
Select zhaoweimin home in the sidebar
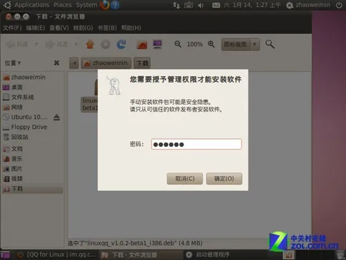(x=33, y=77)
